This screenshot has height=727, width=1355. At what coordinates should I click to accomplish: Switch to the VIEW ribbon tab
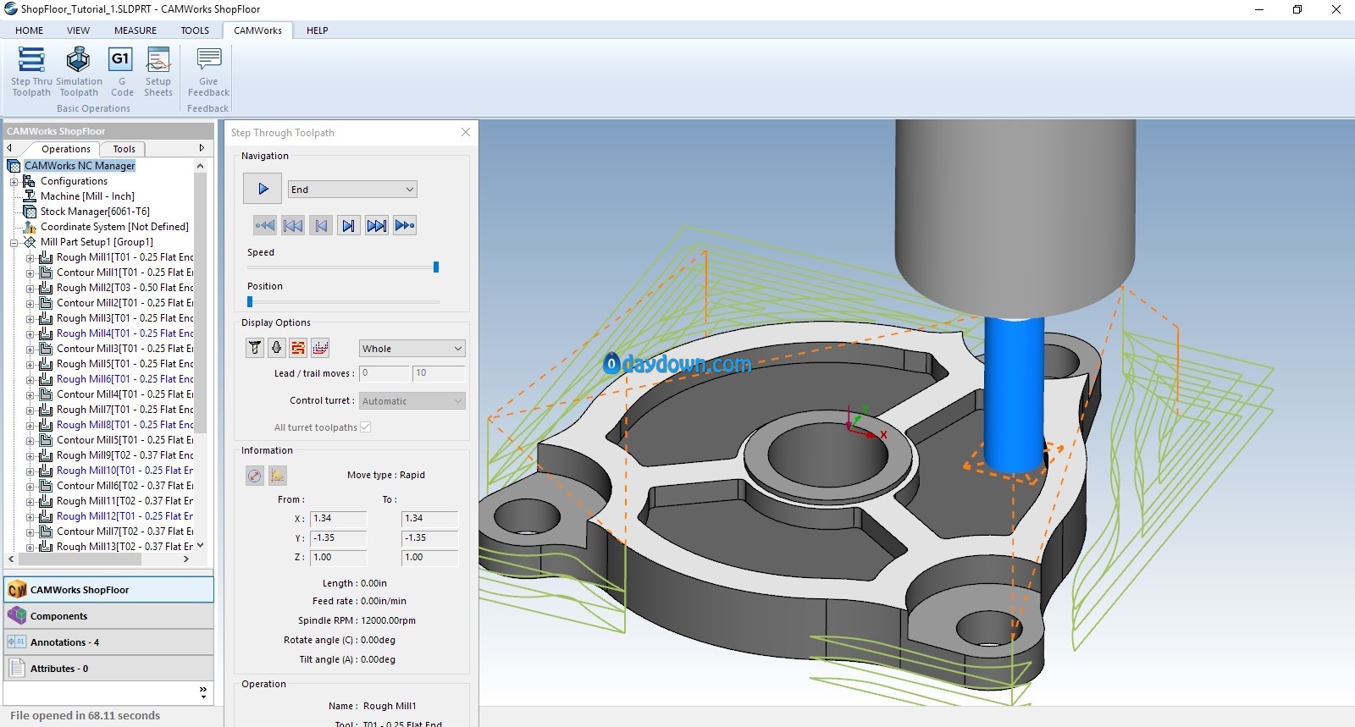(78, 30)
